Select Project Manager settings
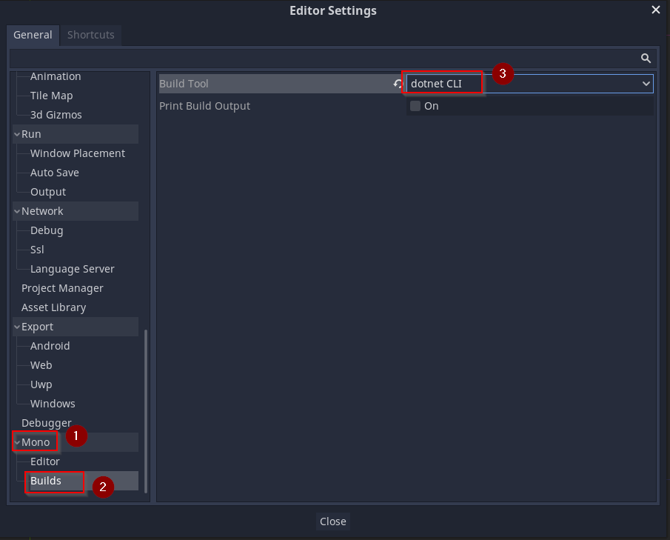 pos(61,287)
